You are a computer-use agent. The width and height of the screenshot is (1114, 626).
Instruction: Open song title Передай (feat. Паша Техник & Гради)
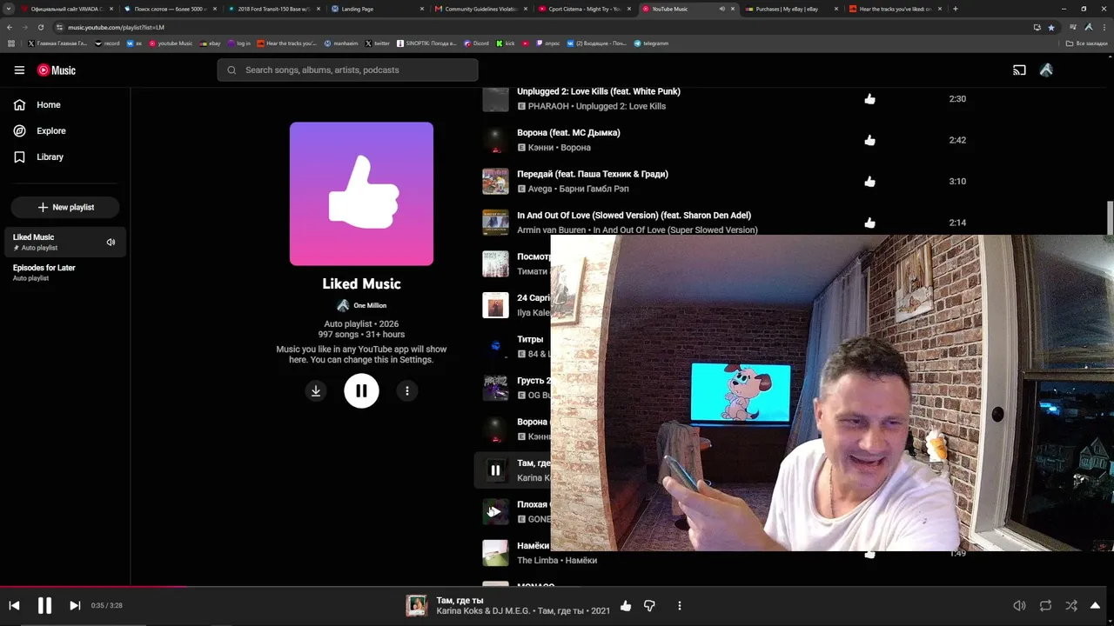(593, 174)
